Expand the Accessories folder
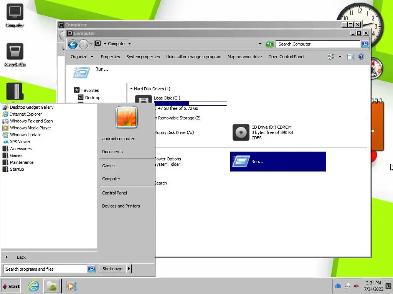 pyautogui.click(x=17, y=149)
